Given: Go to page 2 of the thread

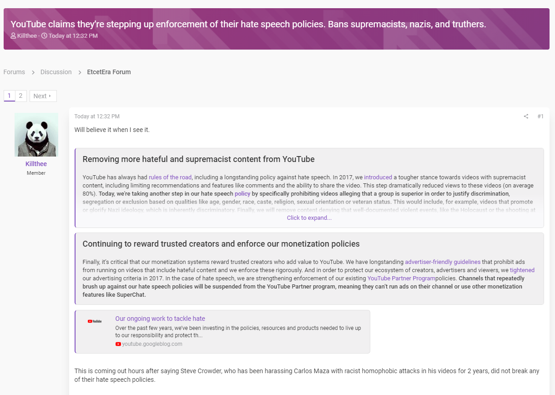Looking at the screenshot, I should pyautogui.click(x=21, y=96).
